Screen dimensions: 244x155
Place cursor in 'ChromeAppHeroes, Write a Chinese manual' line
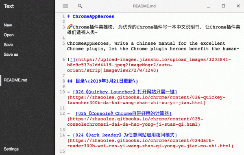coord(146,43)
